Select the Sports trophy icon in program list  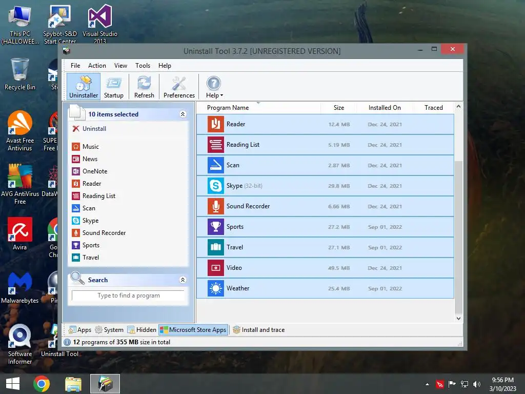pyautogui.click(x=216, y=227)
